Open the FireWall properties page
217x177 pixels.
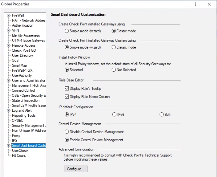click(18, 15)
